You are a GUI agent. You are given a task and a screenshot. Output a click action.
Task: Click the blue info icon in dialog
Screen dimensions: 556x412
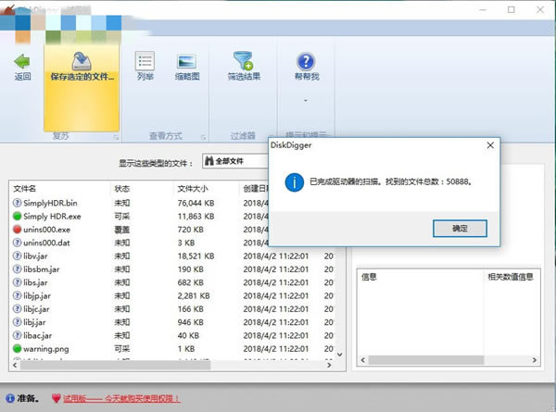tap(295, 182)
